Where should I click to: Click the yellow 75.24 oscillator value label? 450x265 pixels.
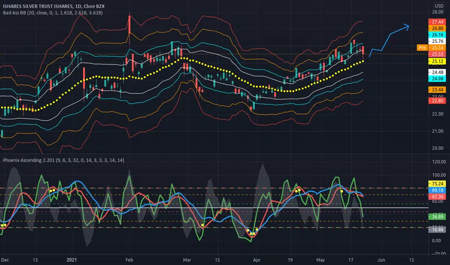point(437,184)
